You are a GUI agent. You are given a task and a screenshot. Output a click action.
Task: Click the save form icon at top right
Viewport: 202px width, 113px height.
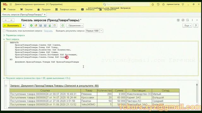click(x=178, y=20)
